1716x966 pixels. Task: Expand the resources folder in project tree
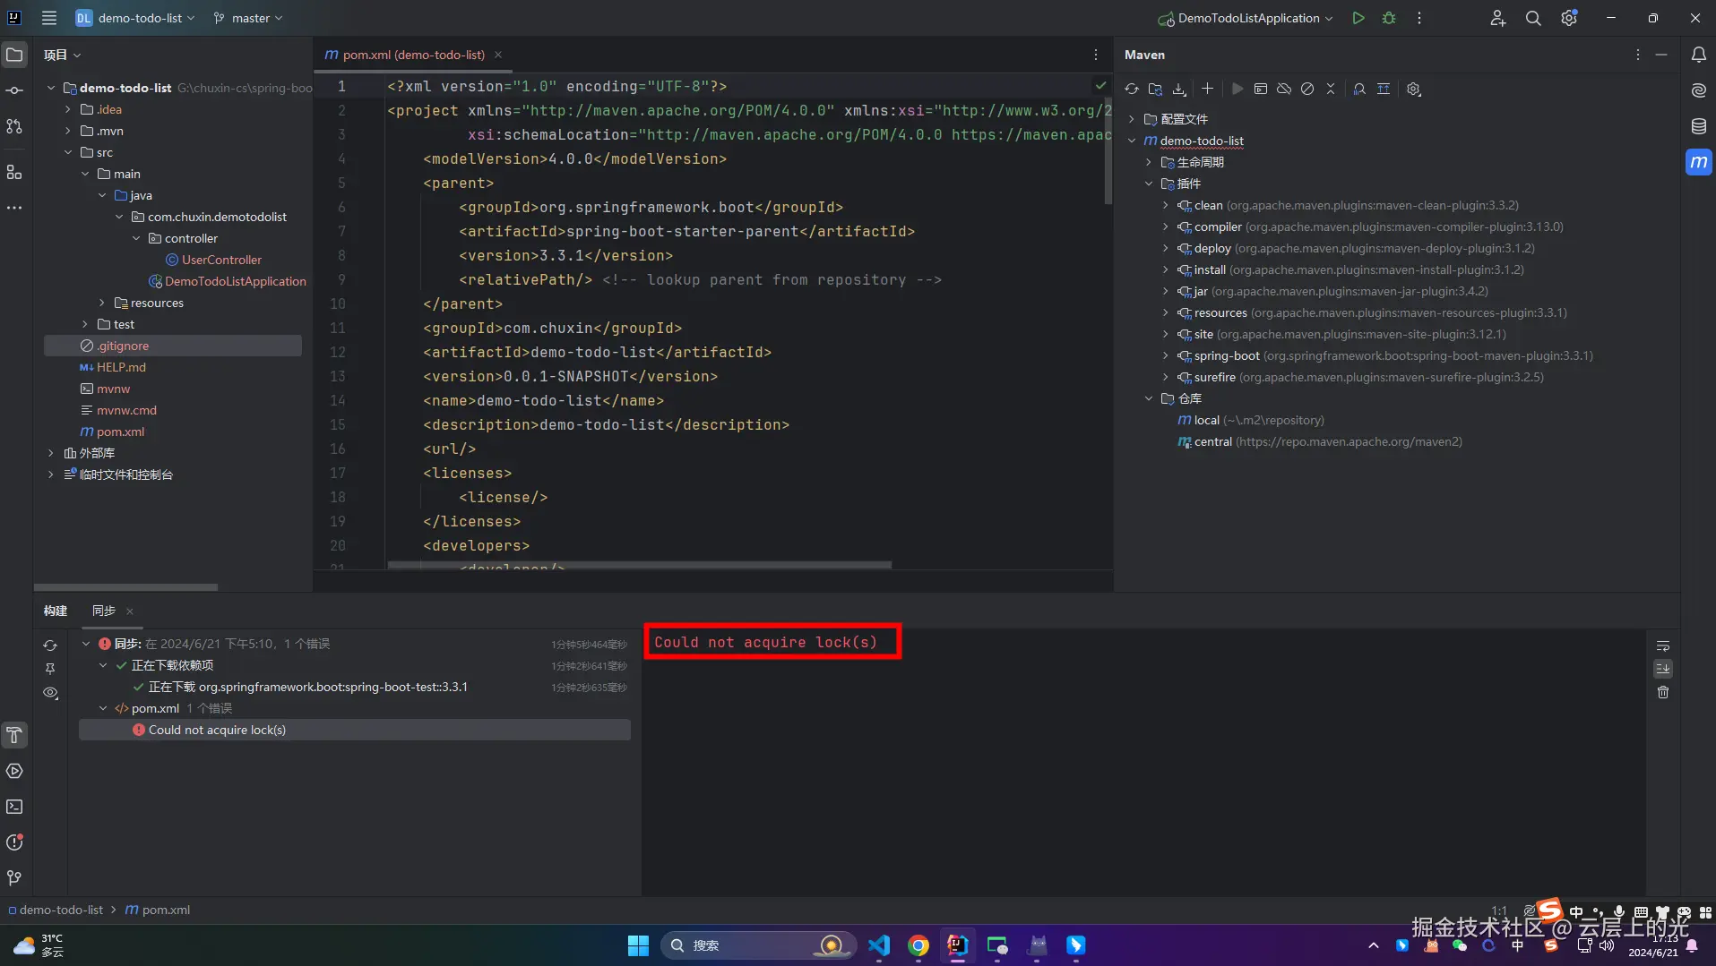pos(102,303)
